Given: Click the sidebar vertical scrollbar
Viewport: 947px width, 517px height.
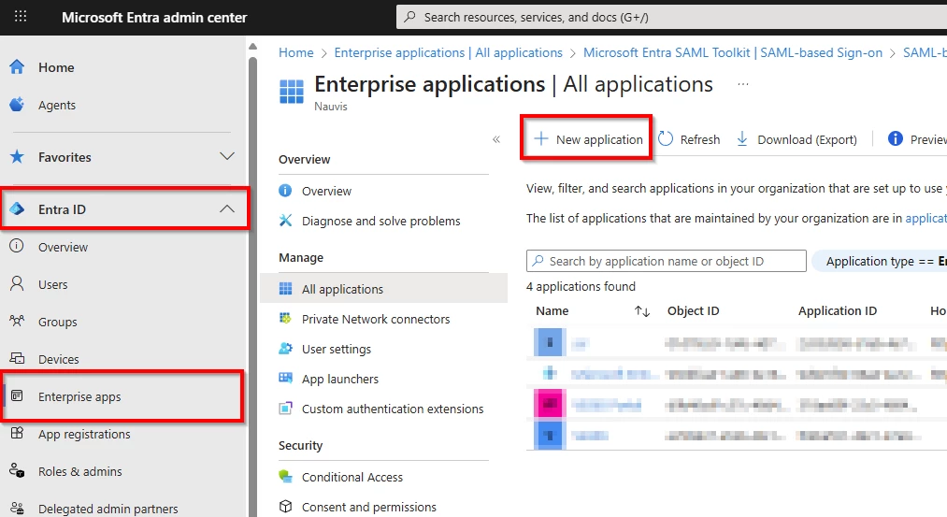Looking at the screenshot, I should [253, 284].
